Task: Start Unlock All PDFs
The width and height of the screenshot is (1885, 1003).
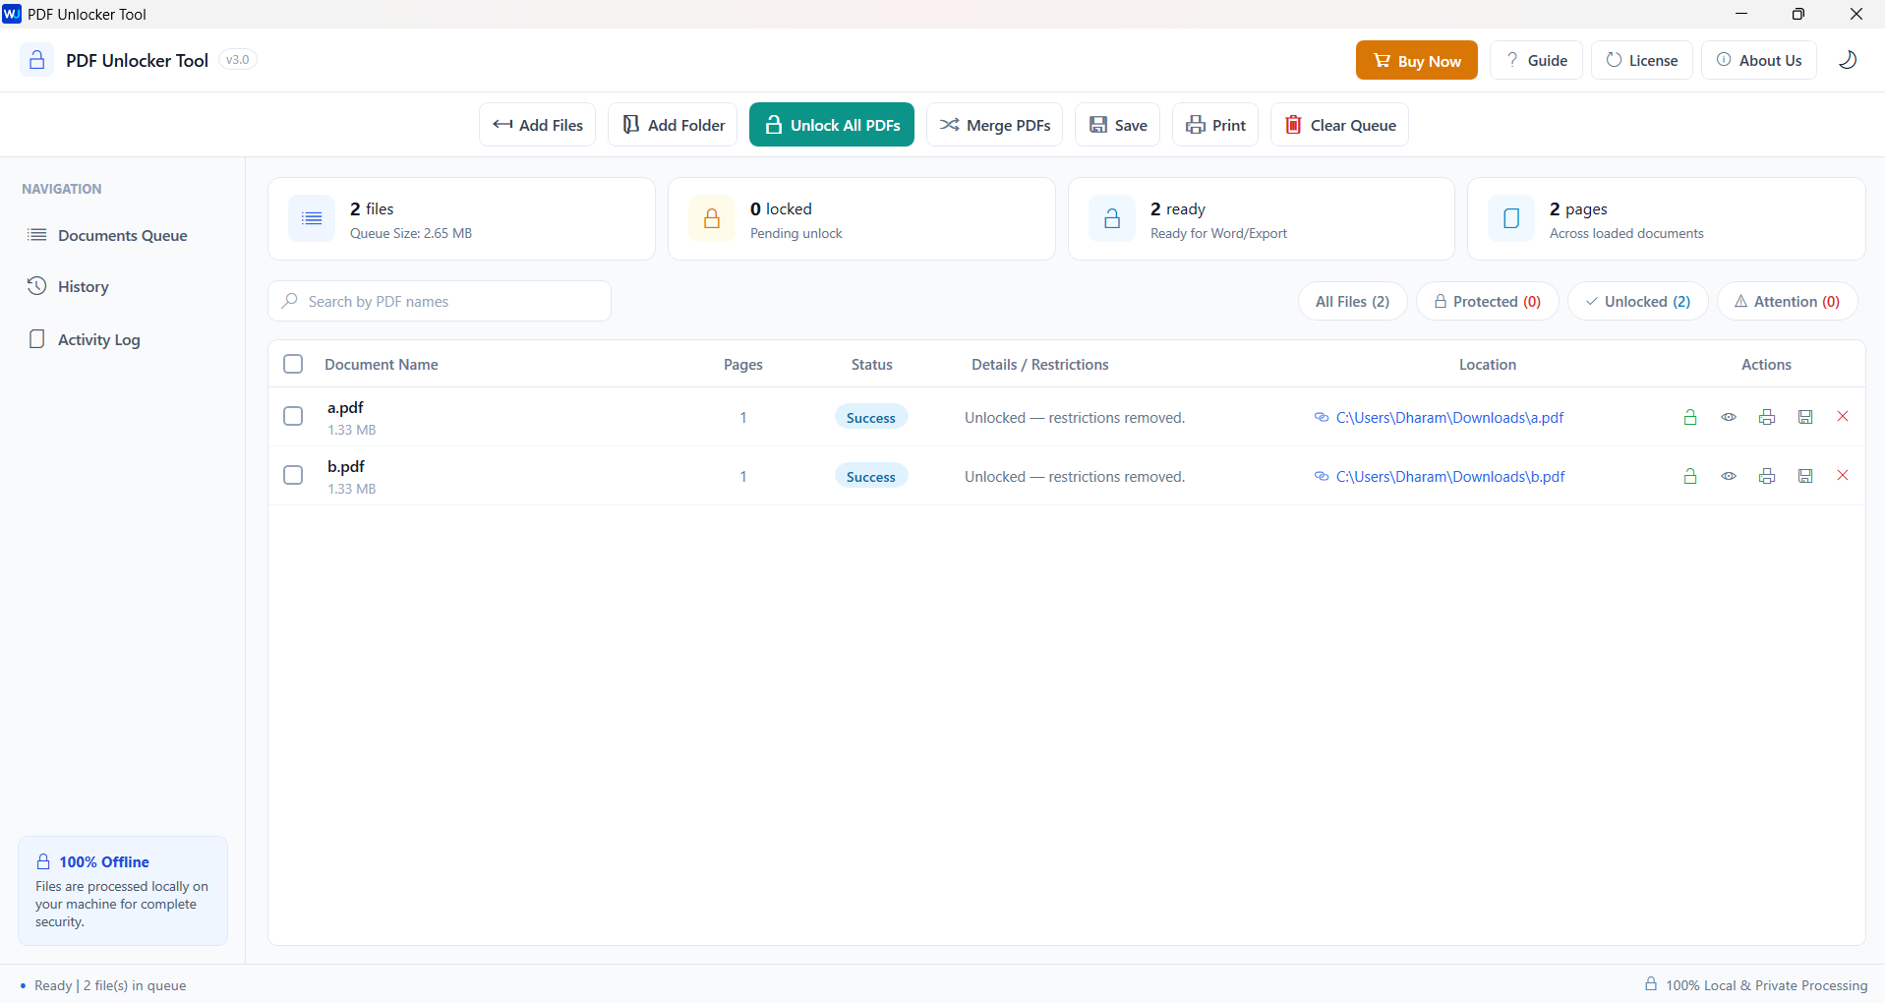Action: [832, 125]
